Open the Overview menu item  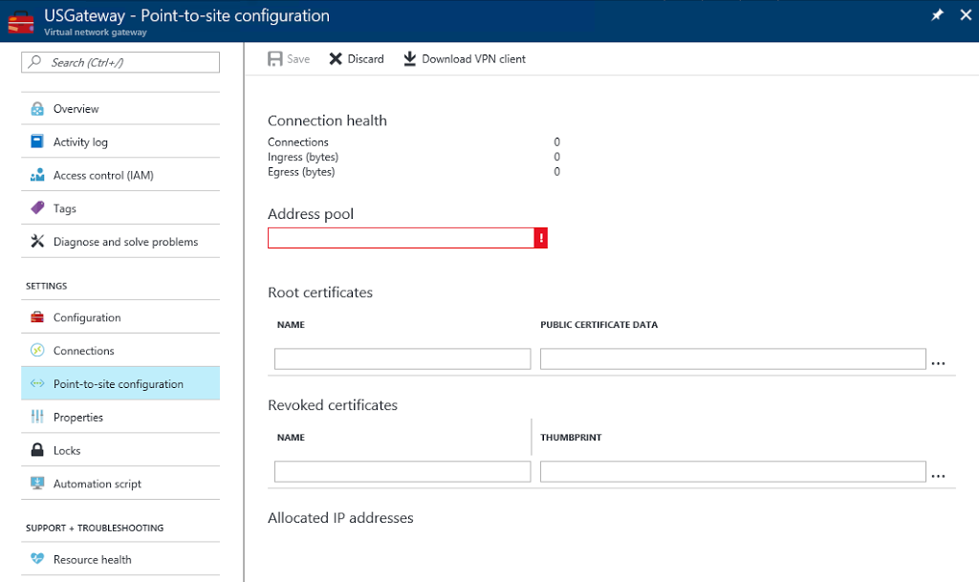120,109
